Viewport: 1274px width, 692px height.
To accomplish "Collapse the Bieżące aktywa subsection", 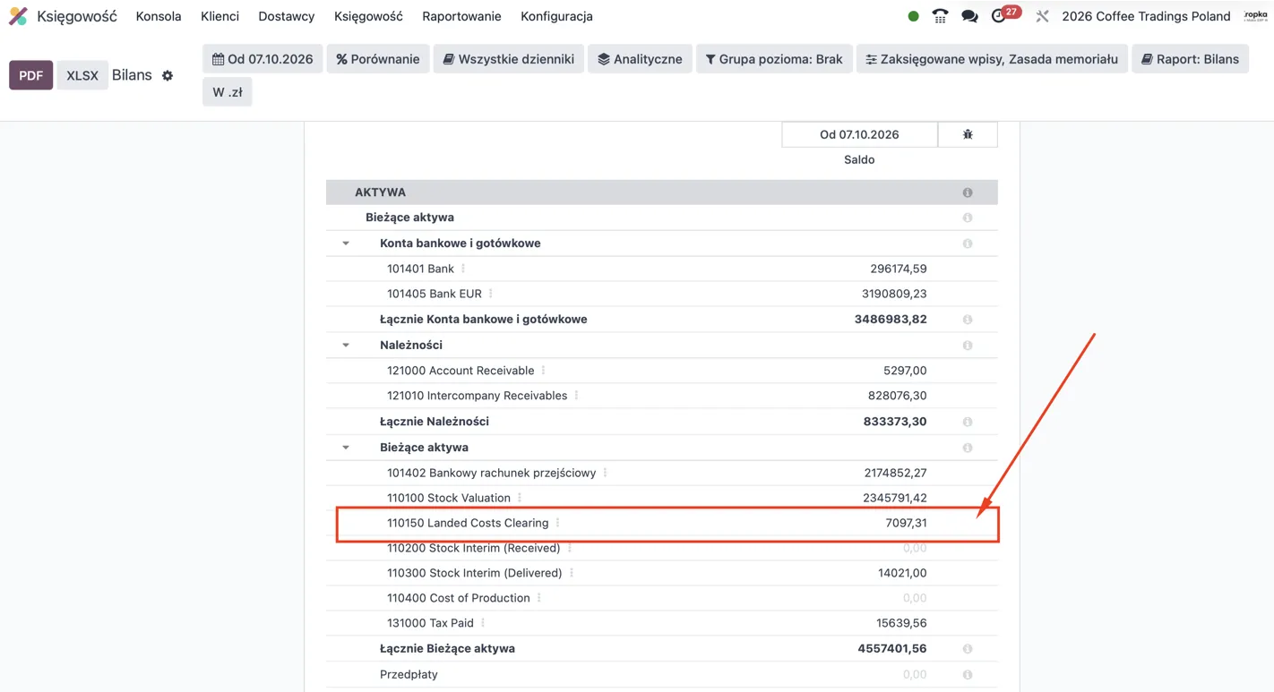I will 346,448.
